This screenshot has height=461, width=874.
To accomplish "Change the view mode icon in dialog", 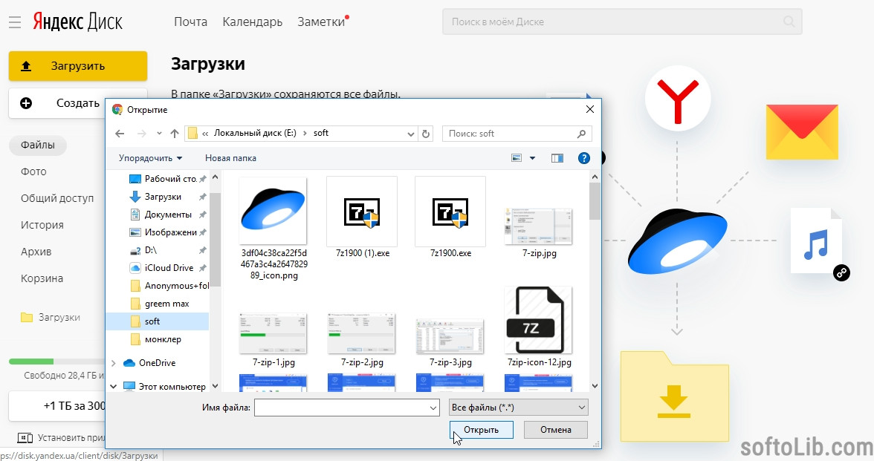I will tap(517, 158).
